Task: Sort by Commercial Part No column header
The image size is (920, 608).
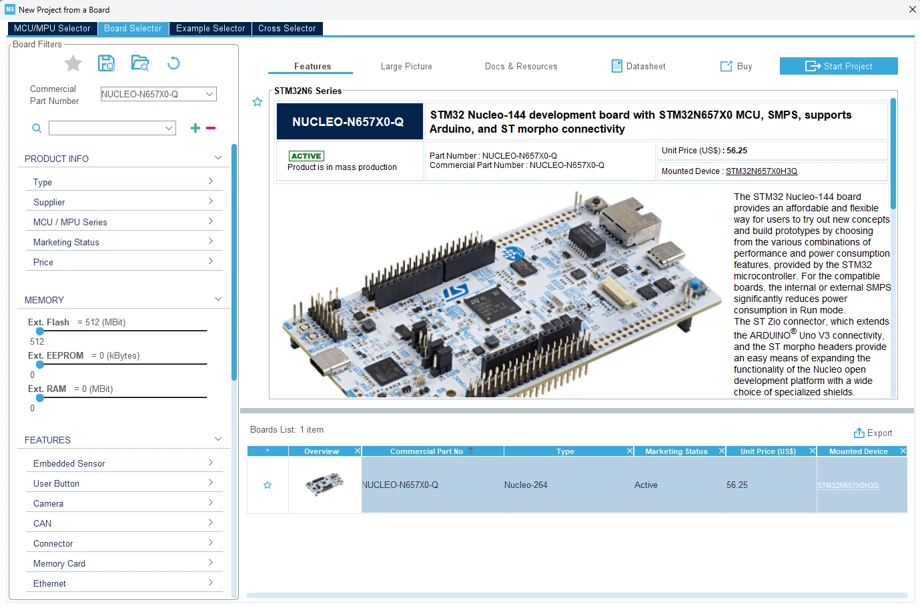Action: (432, 451)
